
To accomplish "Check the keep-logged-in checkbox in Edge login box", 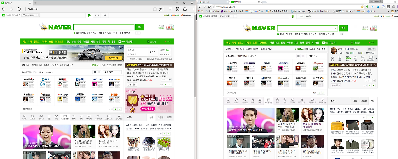I will [129, 59].
